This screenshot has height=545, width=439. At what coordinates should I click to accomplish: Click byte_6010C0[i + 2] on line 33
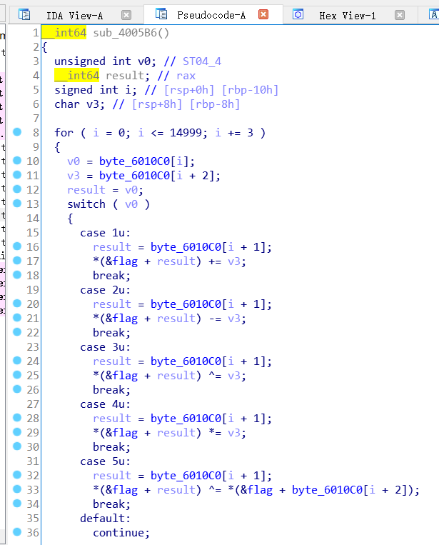(351, 490)
